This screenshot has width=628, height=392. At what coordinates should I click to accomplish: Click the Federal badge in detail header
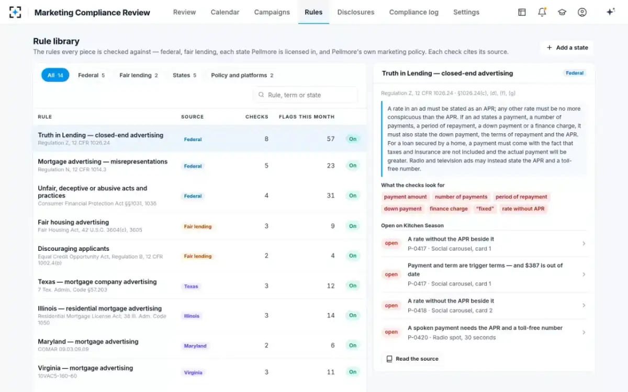tap(575, 73)
